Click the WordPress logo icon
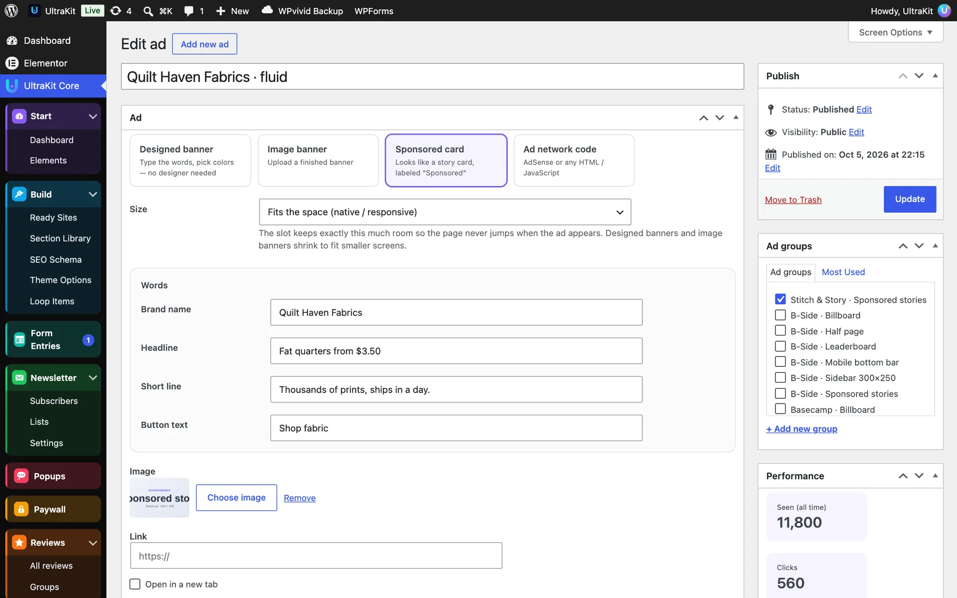The width and height of the screenshot is (957, 598). click(11, 11)
